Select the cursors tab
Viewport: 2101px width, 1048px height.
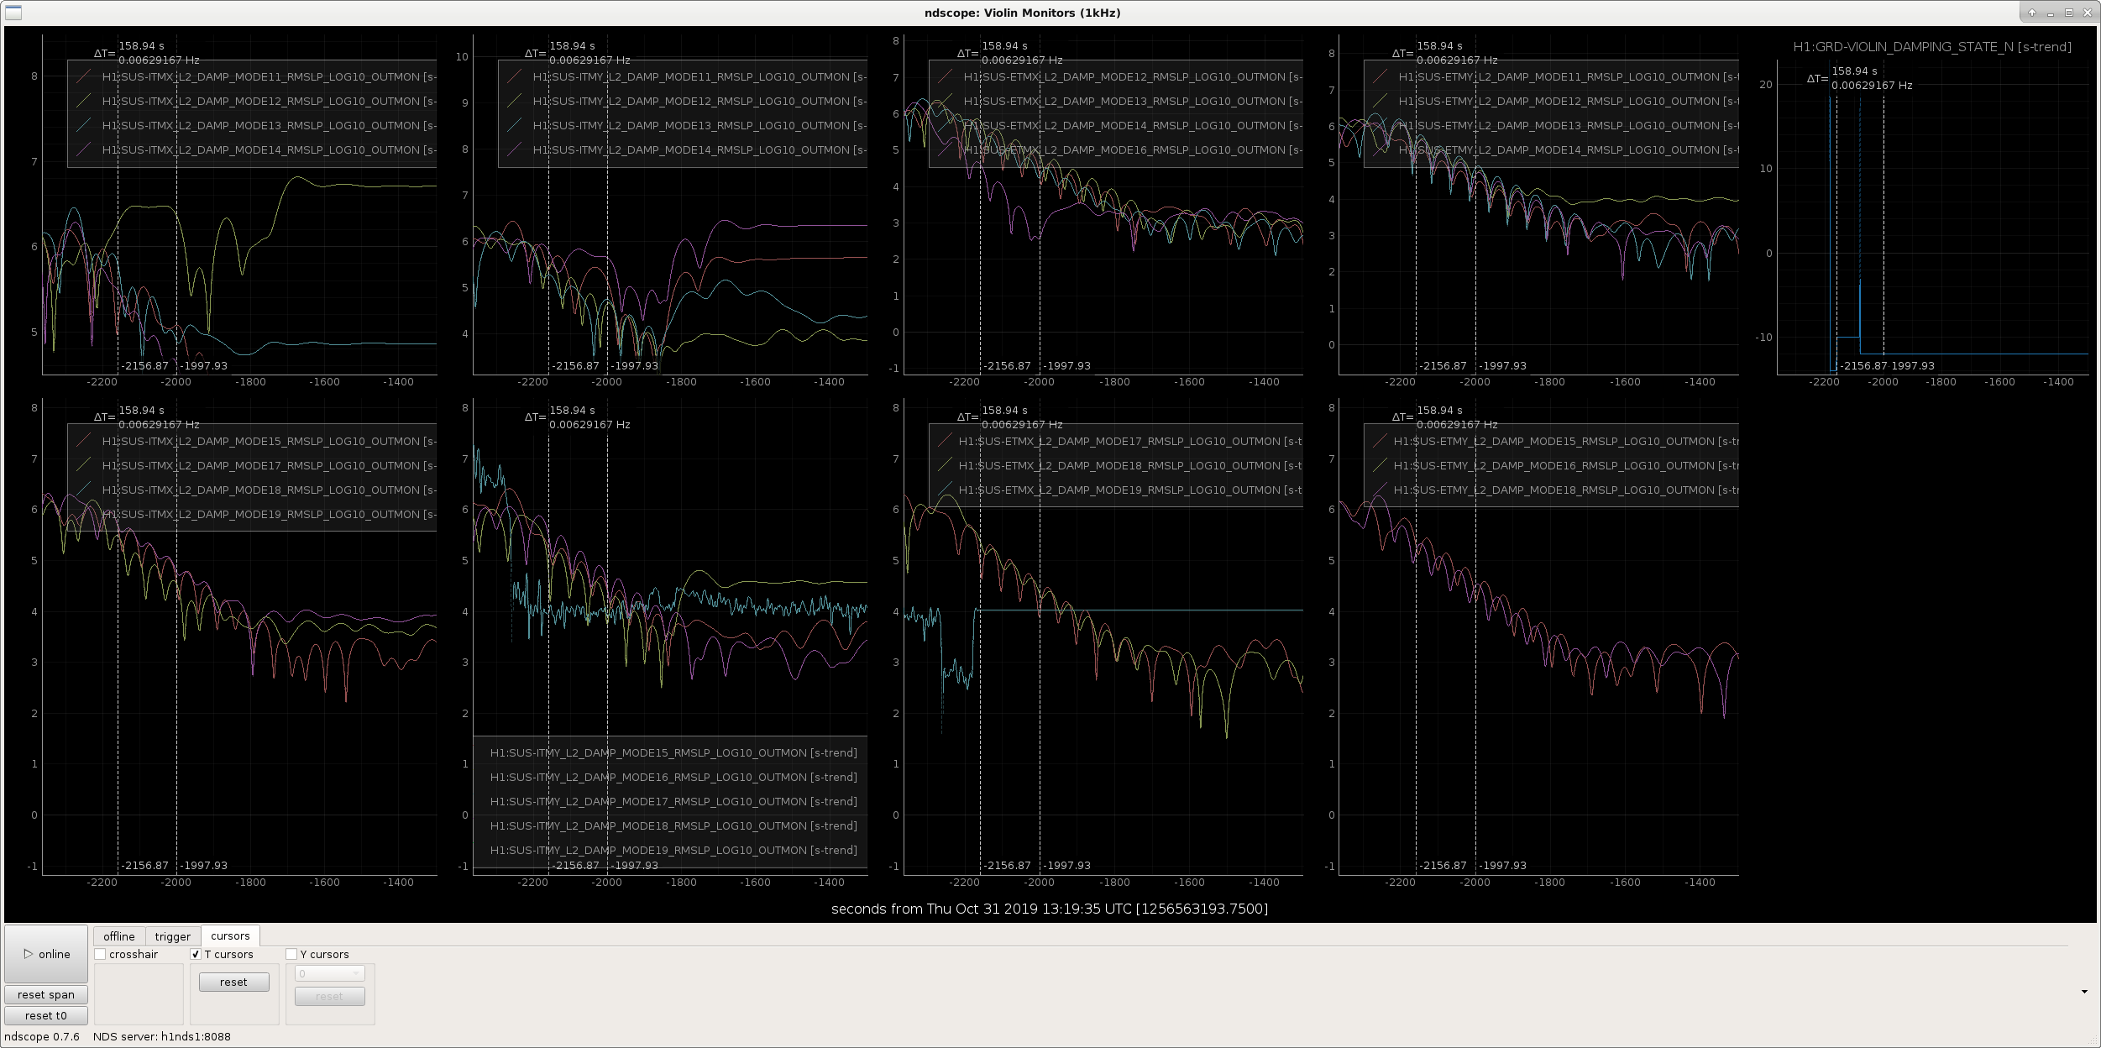[x=230, y=935]
